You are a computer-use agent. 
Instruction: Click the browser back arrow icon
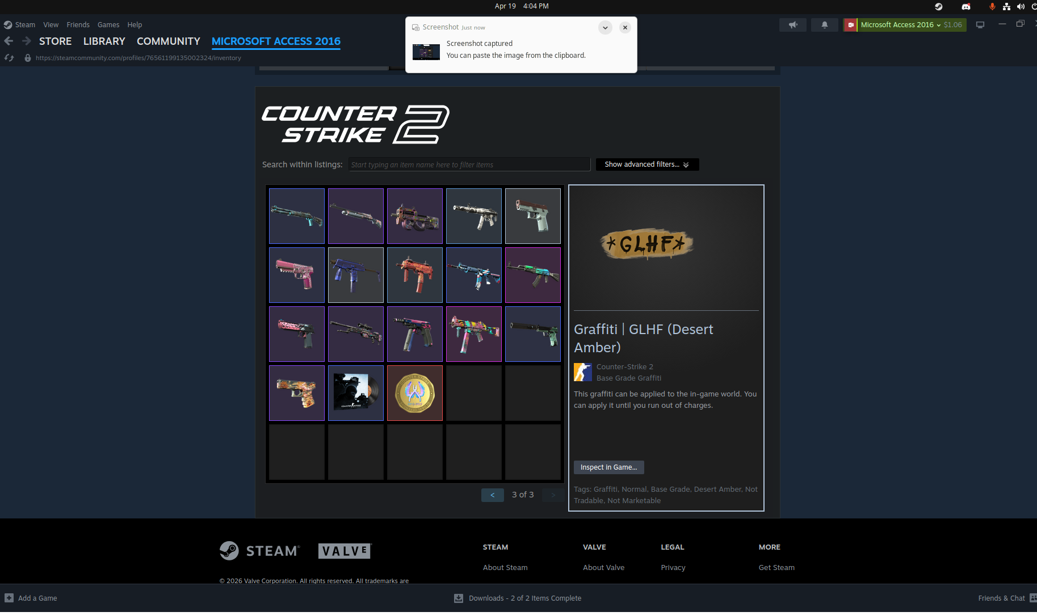[9, 41]
